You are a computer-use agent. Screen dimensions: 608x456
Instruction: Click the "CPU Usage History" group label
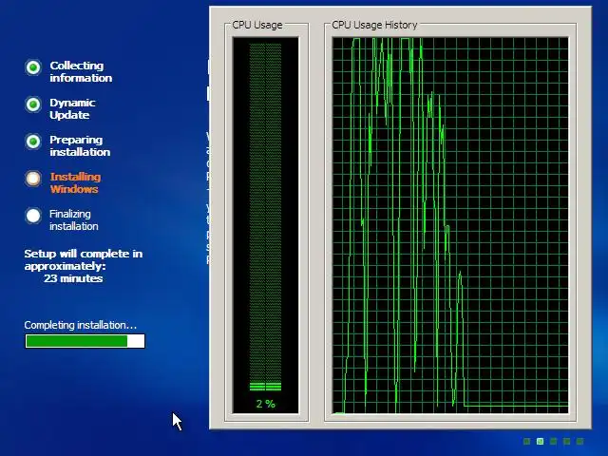coord(374,25)
